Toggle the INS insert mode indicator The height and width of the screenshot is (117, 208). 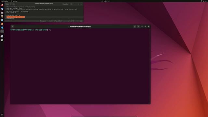[81, 21]
